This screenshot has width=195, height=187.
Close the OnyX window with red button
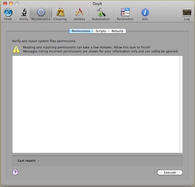(x=5, y=3)
